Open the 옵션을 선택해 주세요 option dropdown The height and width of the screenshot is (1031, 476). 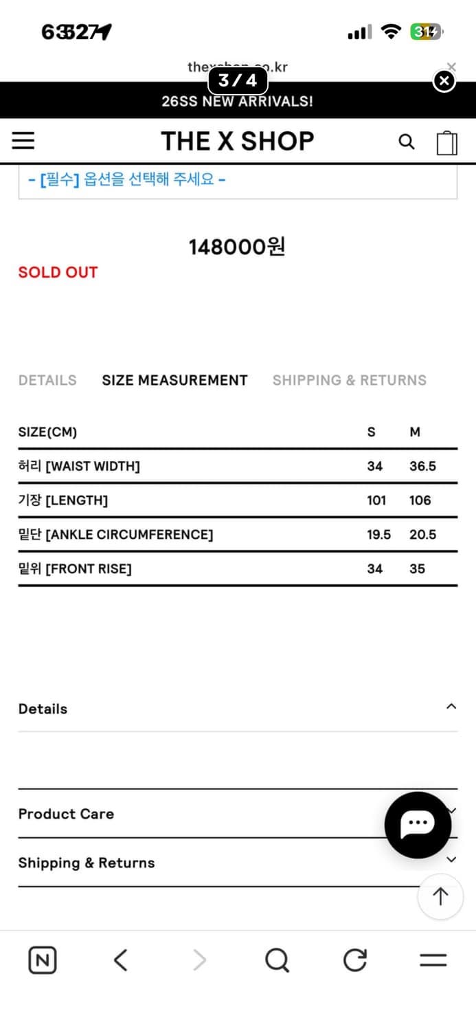click(x=238, y=181)
